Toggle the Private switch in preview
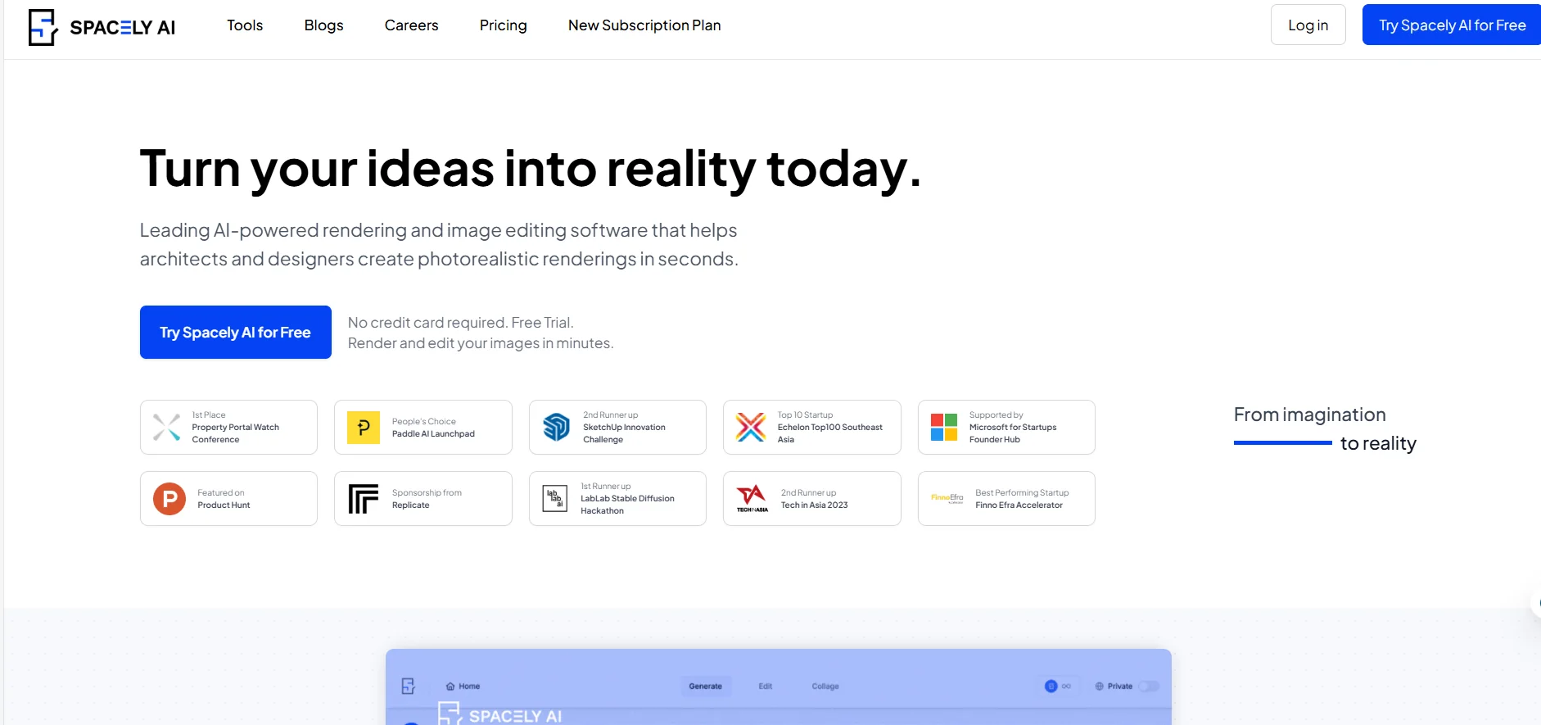This screenshot has height=725, width=1541. point(1150,686)
